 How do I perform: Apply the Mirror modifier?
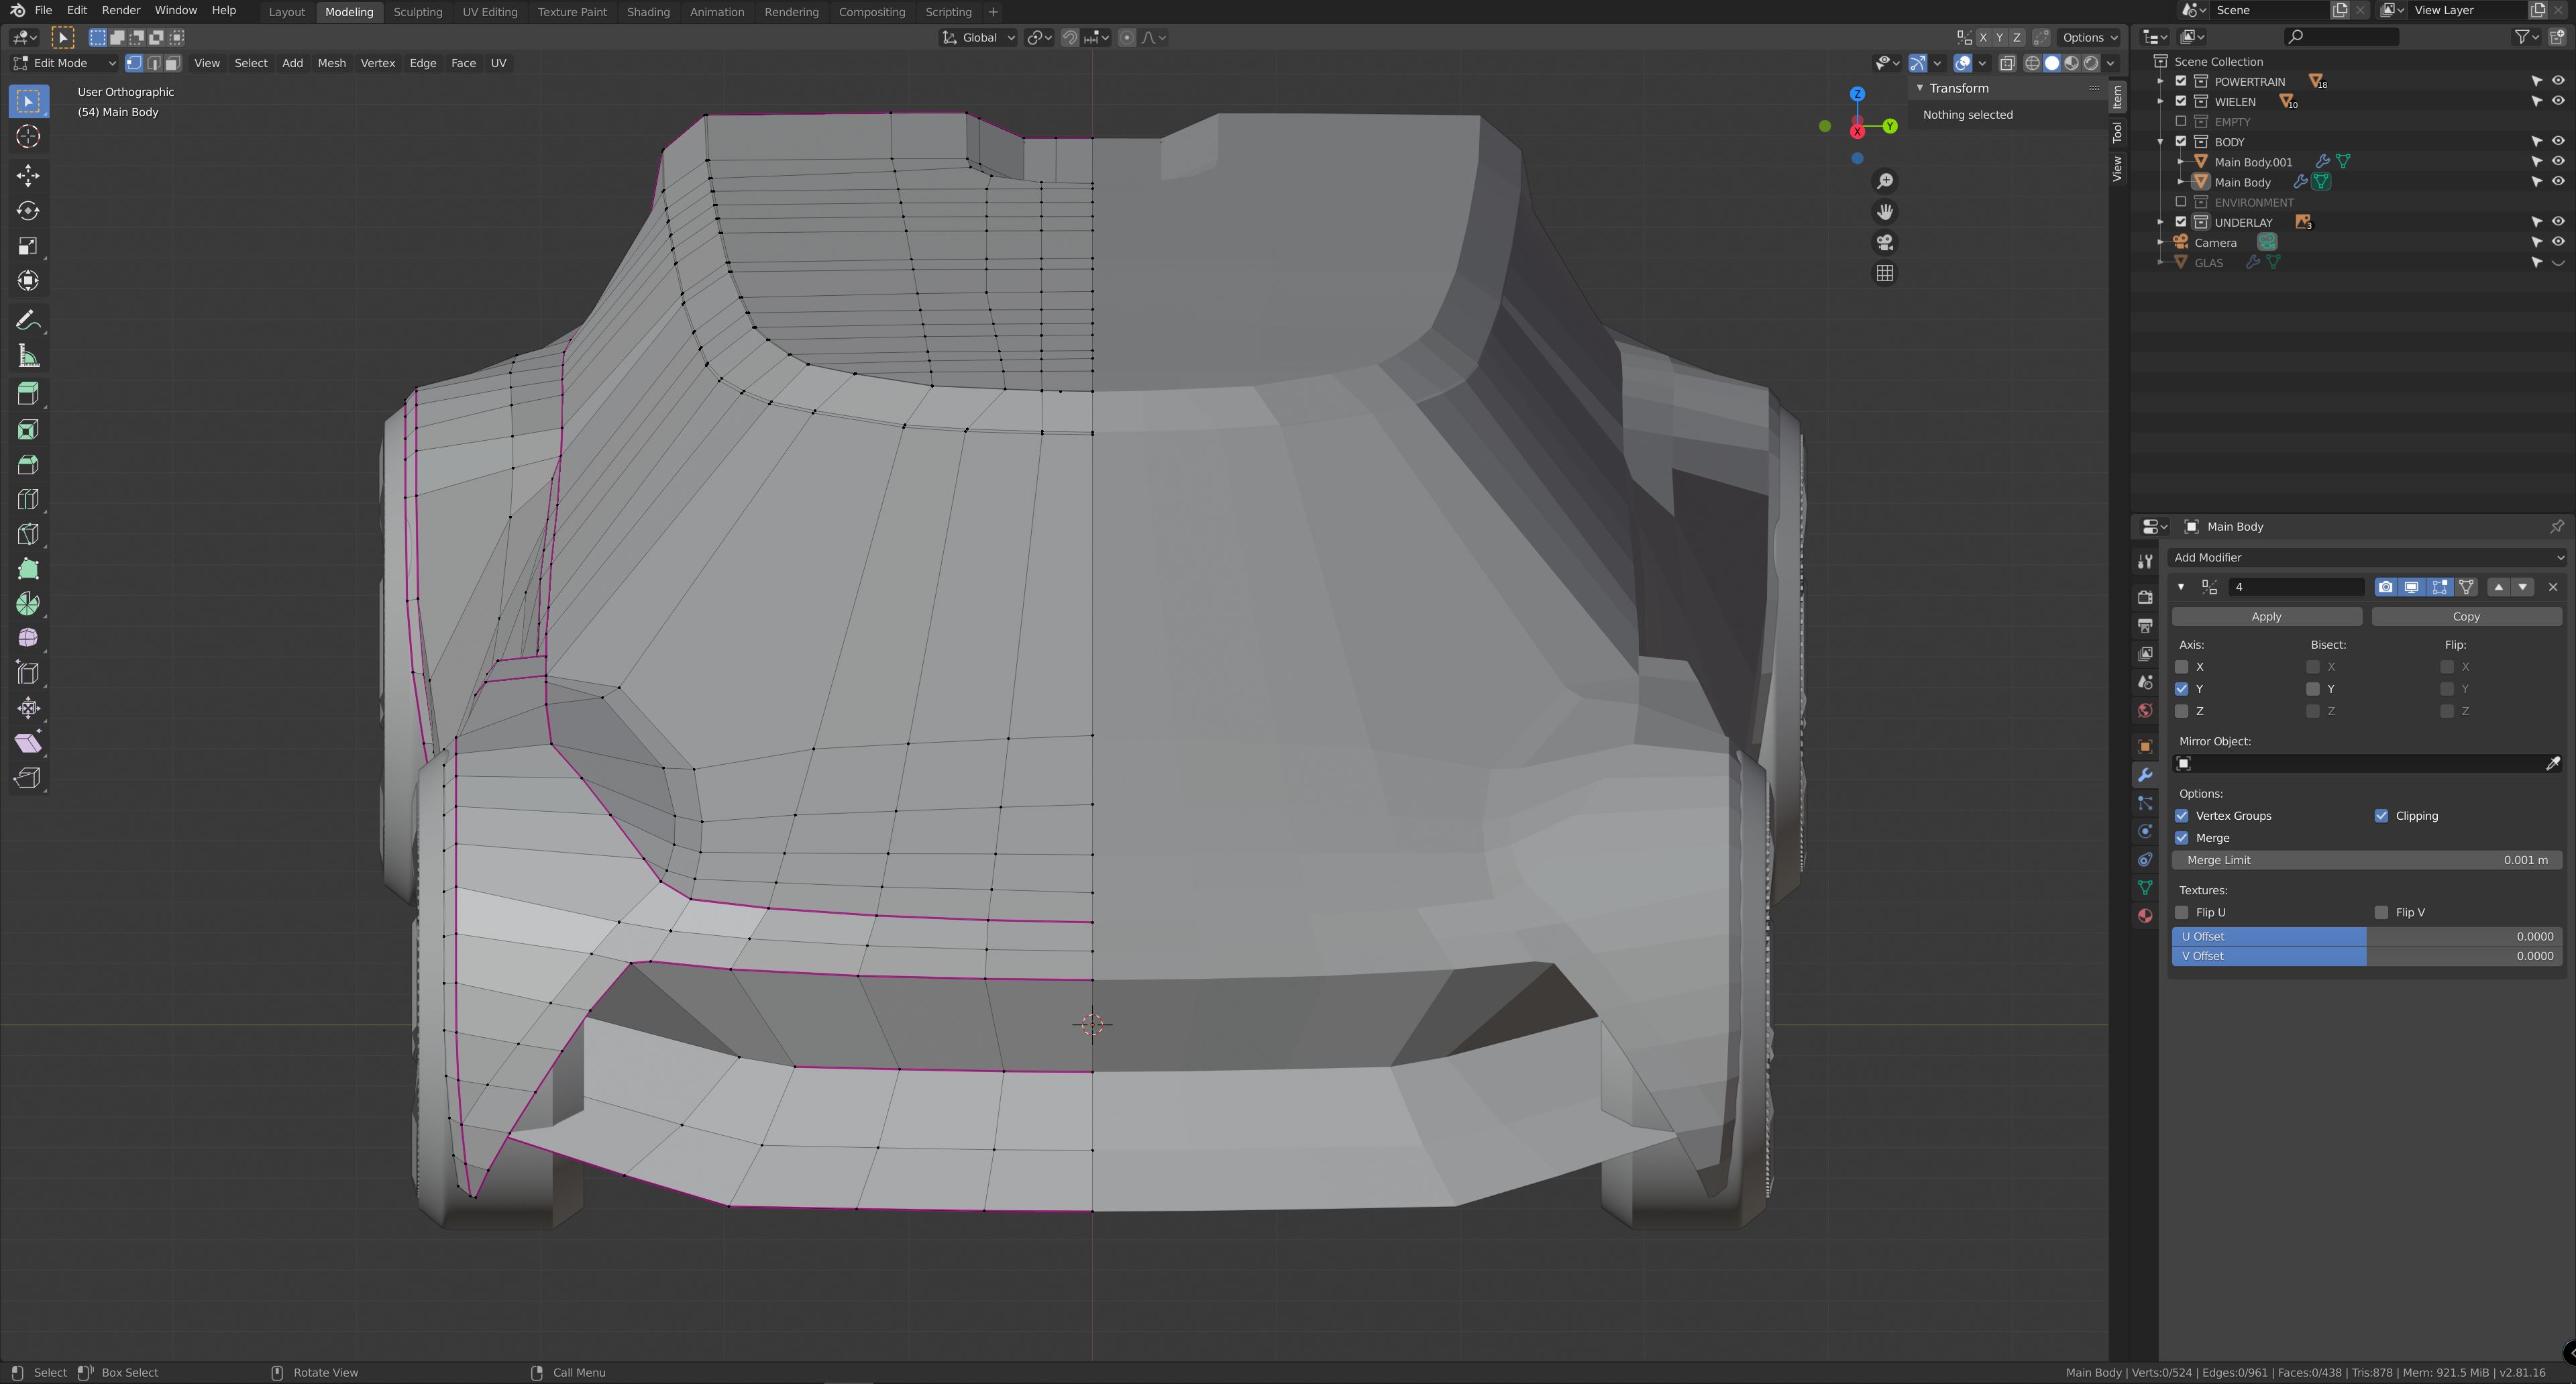point(2266,616)
